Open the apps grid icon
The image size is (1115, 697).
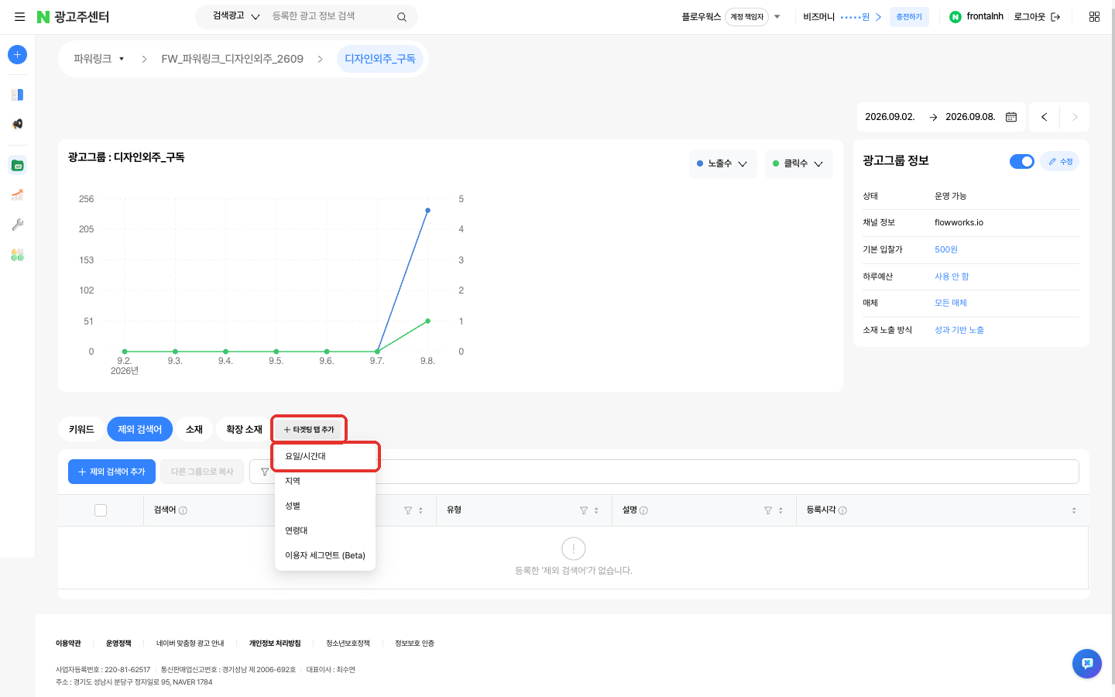1094,16
